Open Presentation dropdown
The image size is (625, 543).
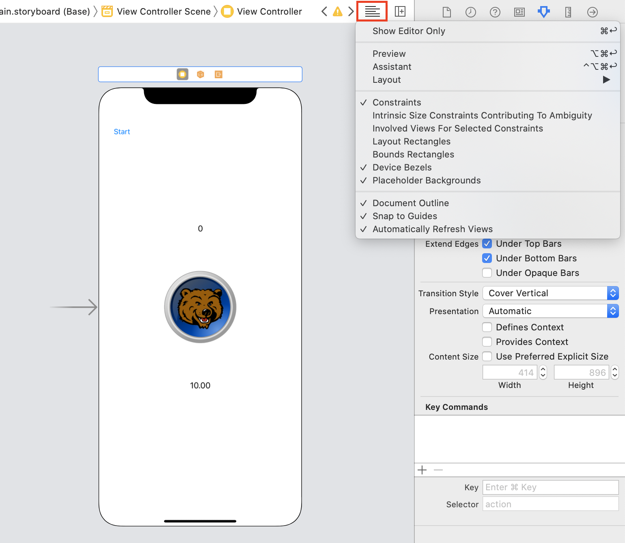(550, 311)
